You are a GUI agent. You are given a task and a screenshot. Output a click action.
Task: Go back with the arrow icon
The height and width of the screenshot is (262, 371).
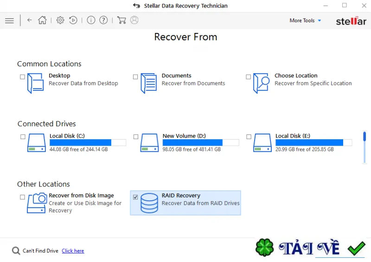(30, 20)
